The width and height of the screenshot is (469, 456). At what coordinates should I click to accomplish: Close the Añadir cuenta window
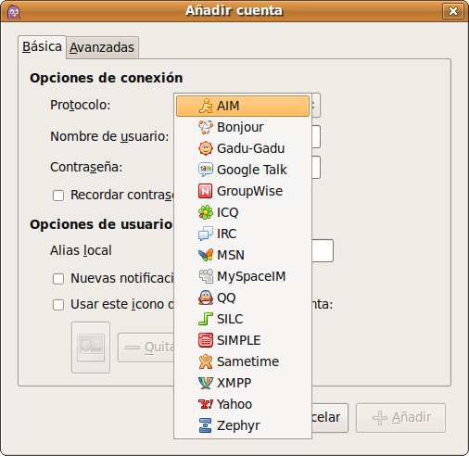click(453, 11)
